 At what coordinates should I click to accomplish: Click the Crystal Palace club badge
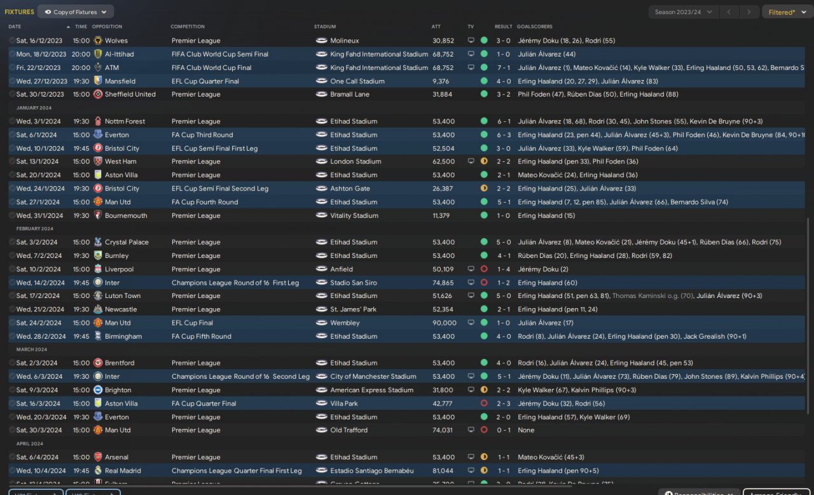point(98,242)
